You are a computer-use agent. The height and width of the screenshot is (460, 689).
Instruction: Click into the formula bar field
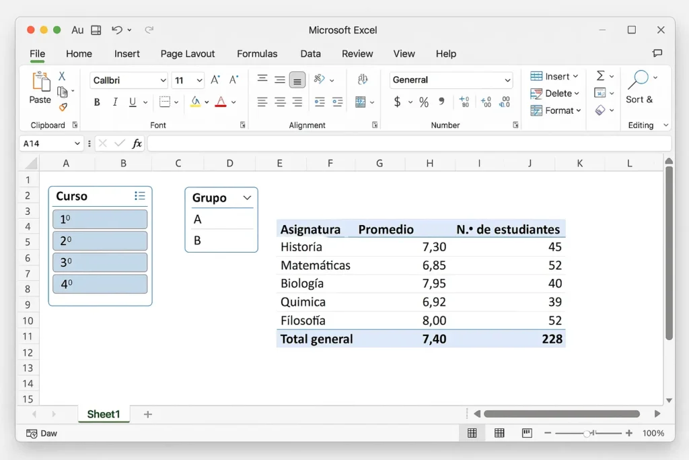(404, 143)
